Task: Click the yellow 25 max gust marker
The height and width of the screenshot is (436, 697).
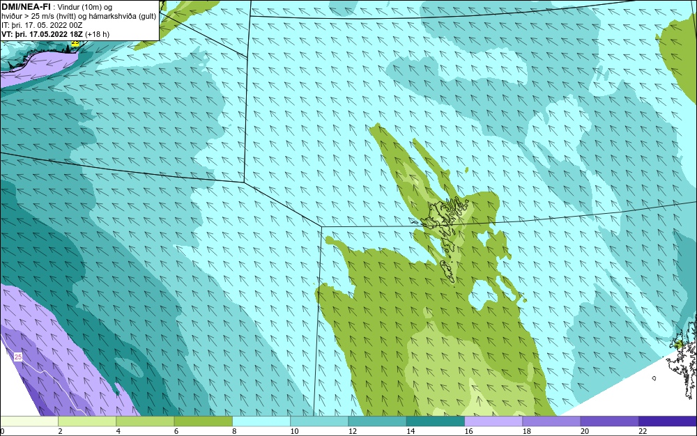Action: click(x=75, y=43)
